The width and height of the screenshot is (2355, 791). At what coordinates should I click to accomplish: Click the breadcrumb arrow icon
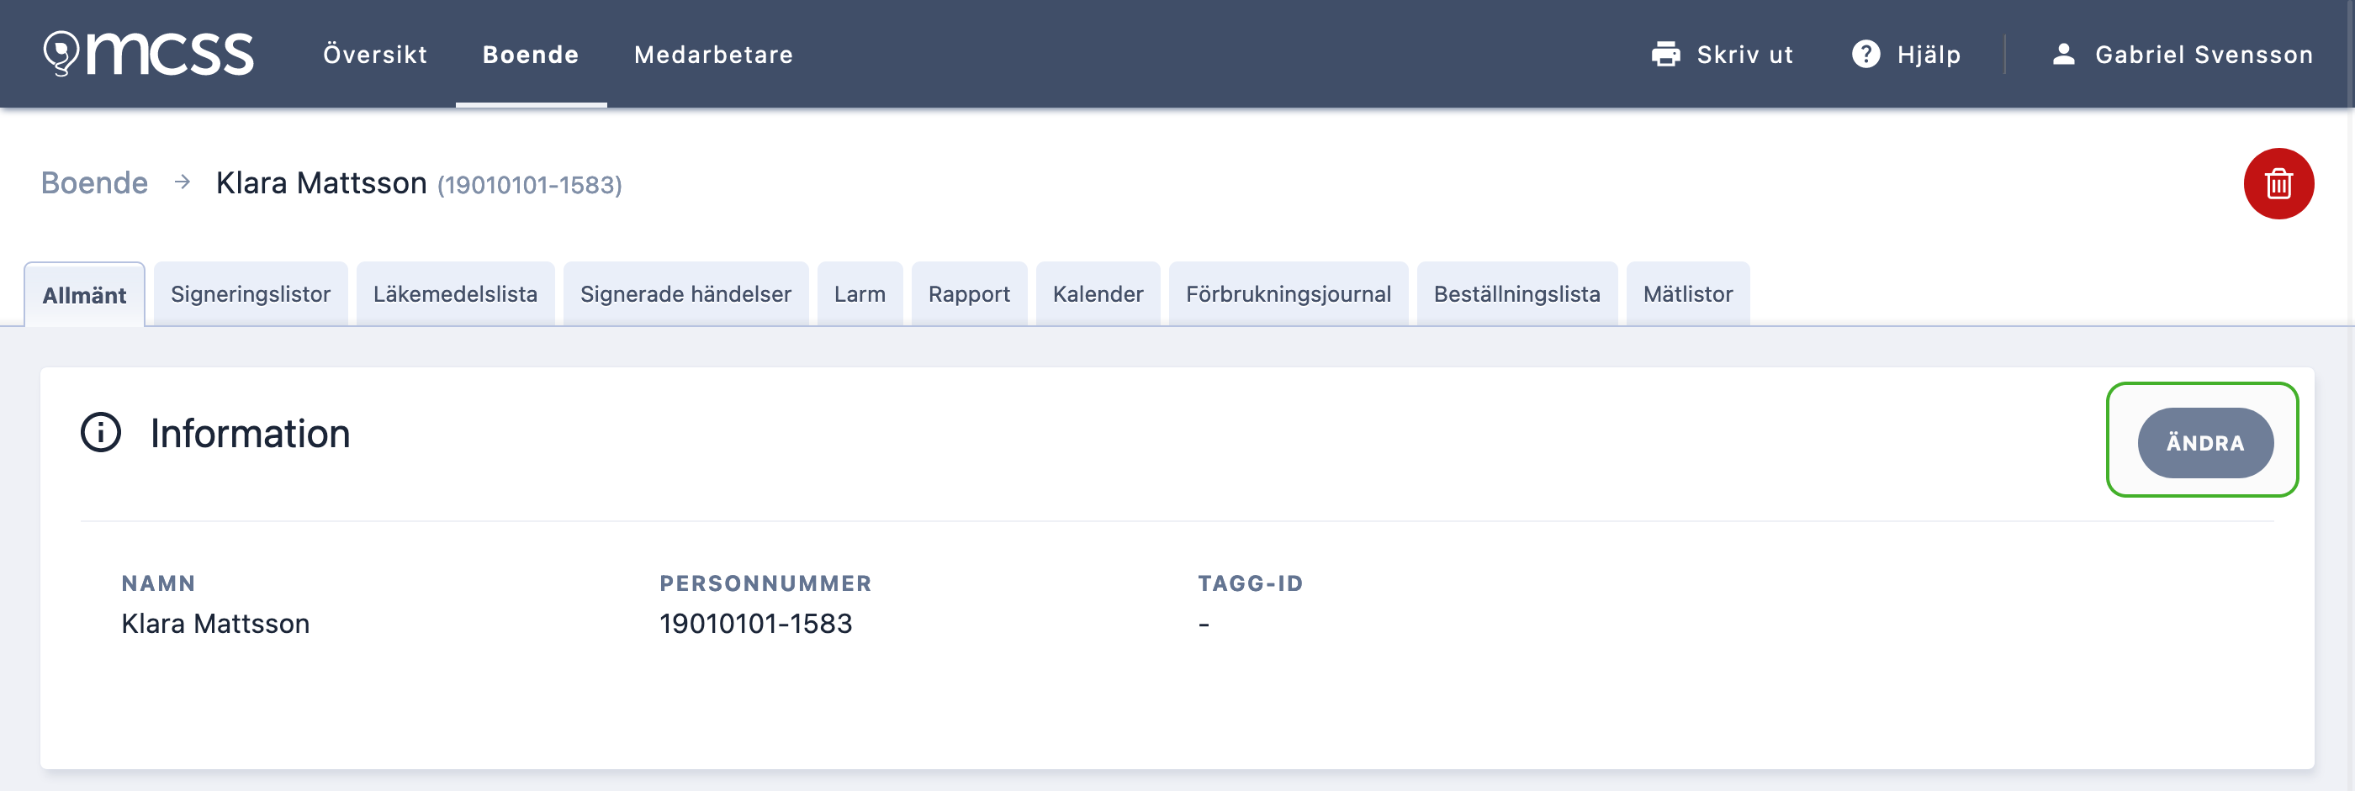182,182
